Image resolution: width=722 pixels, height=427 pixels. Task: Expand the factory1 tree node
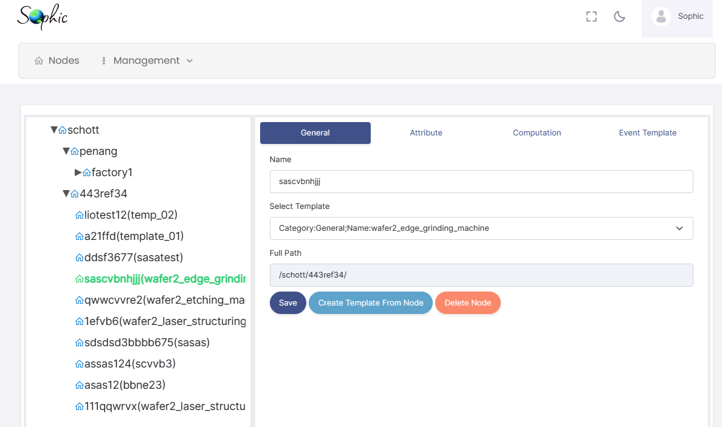(x=78, y=173)
